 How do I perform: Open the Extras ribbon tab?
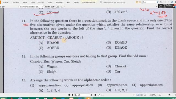click(76, 2)
